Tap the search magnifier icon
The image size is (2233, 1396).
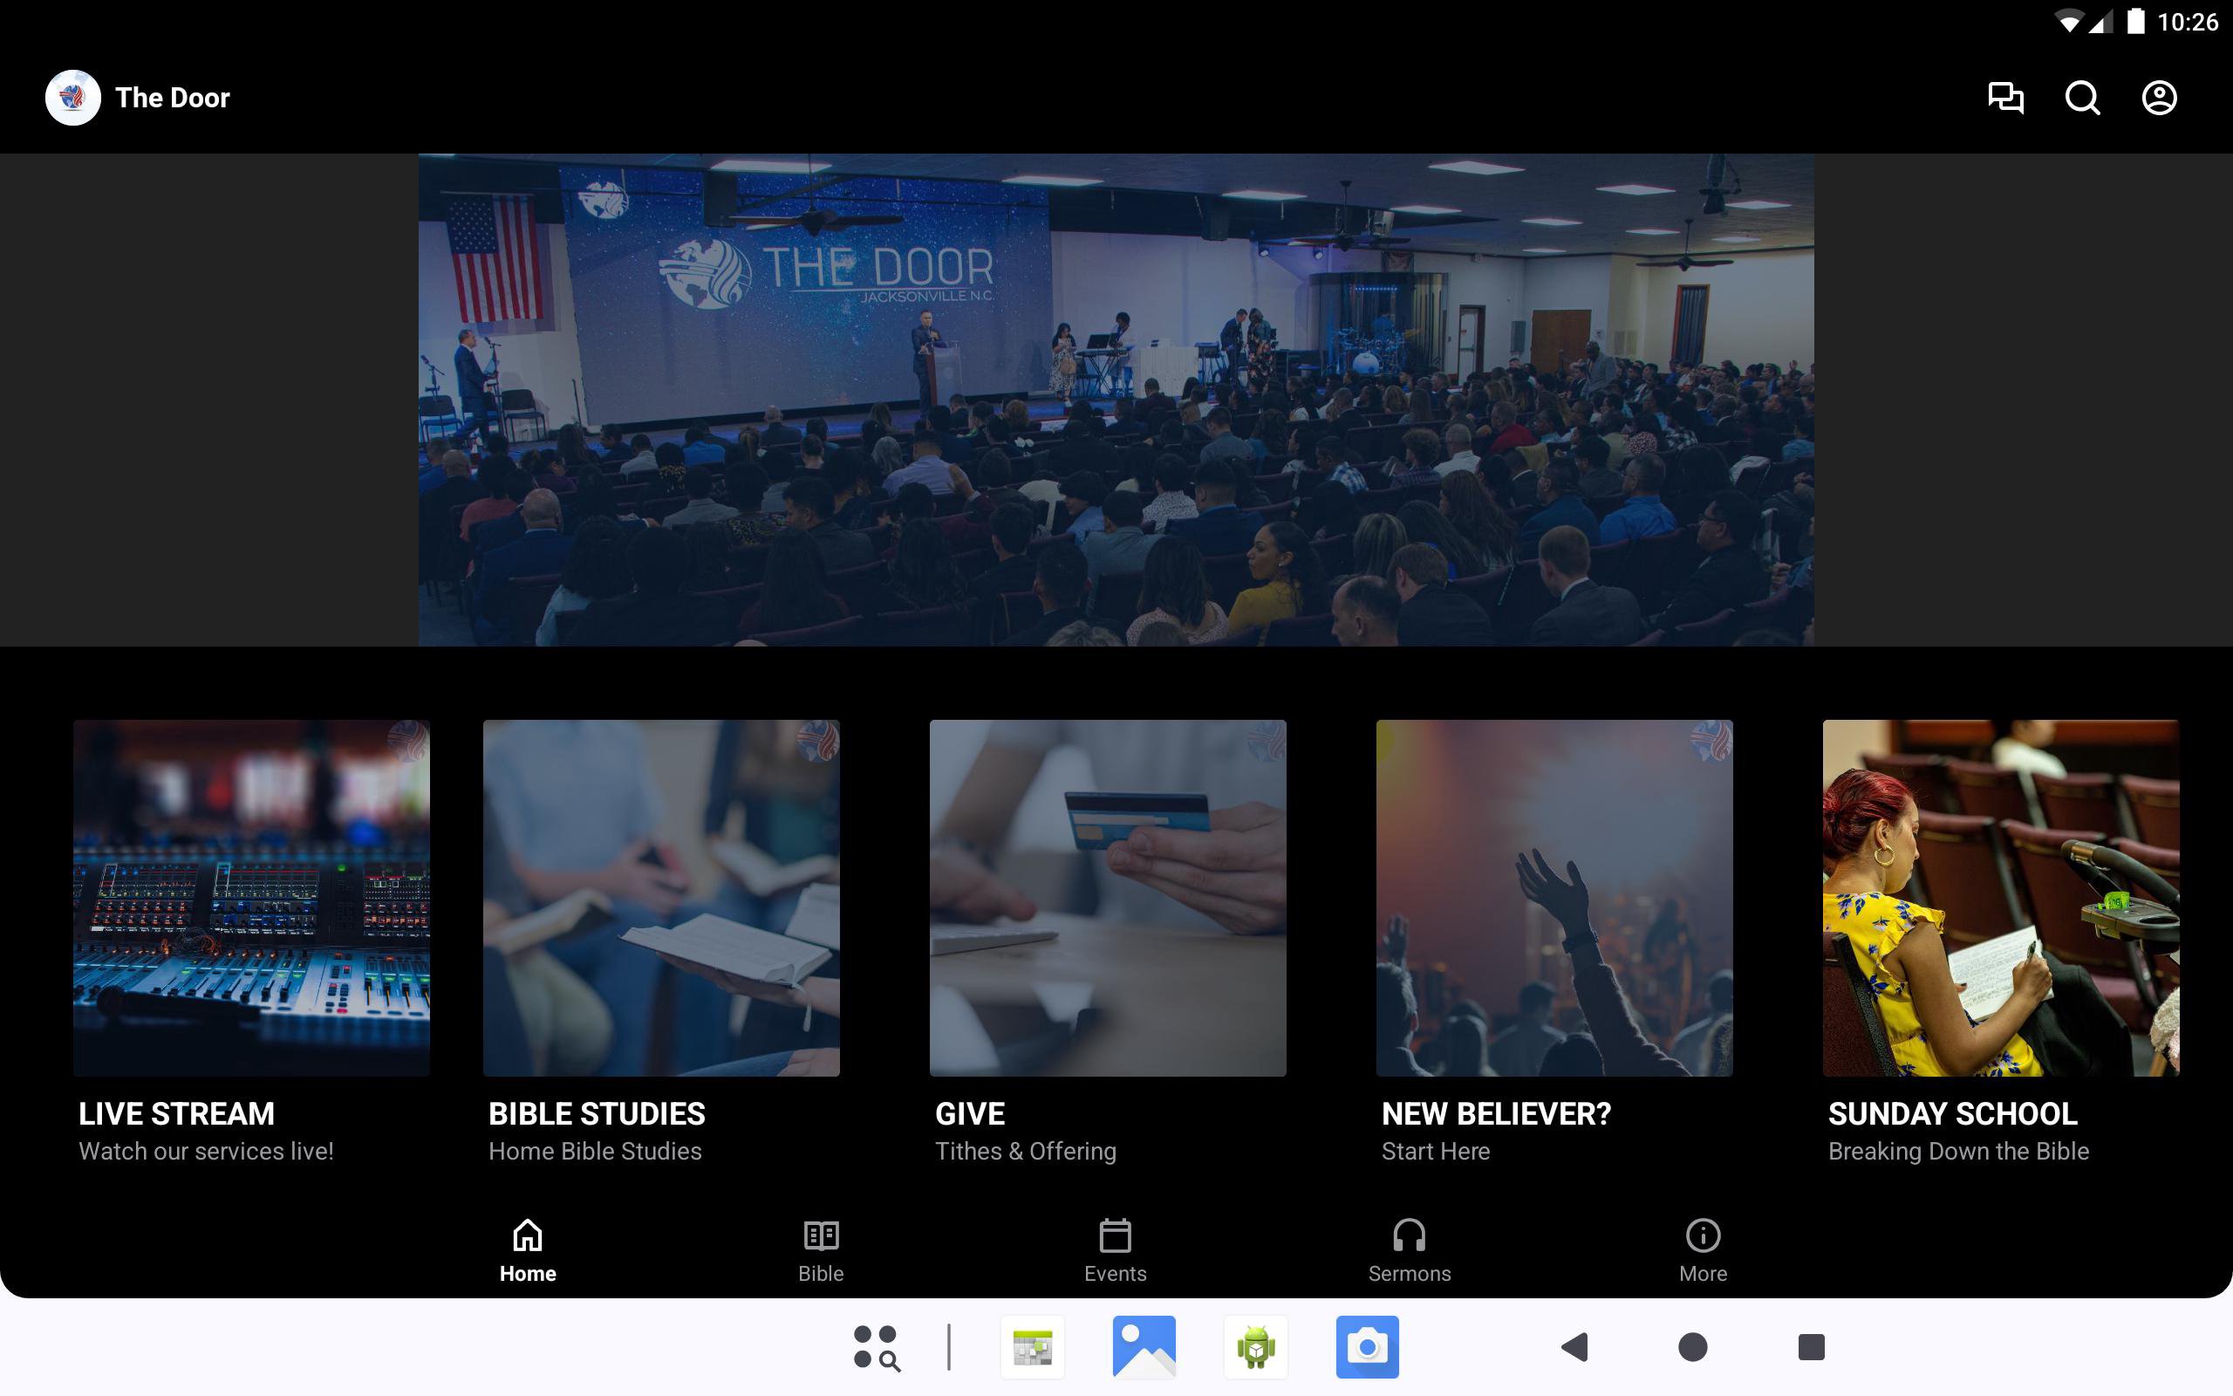tap(2082, 98)
